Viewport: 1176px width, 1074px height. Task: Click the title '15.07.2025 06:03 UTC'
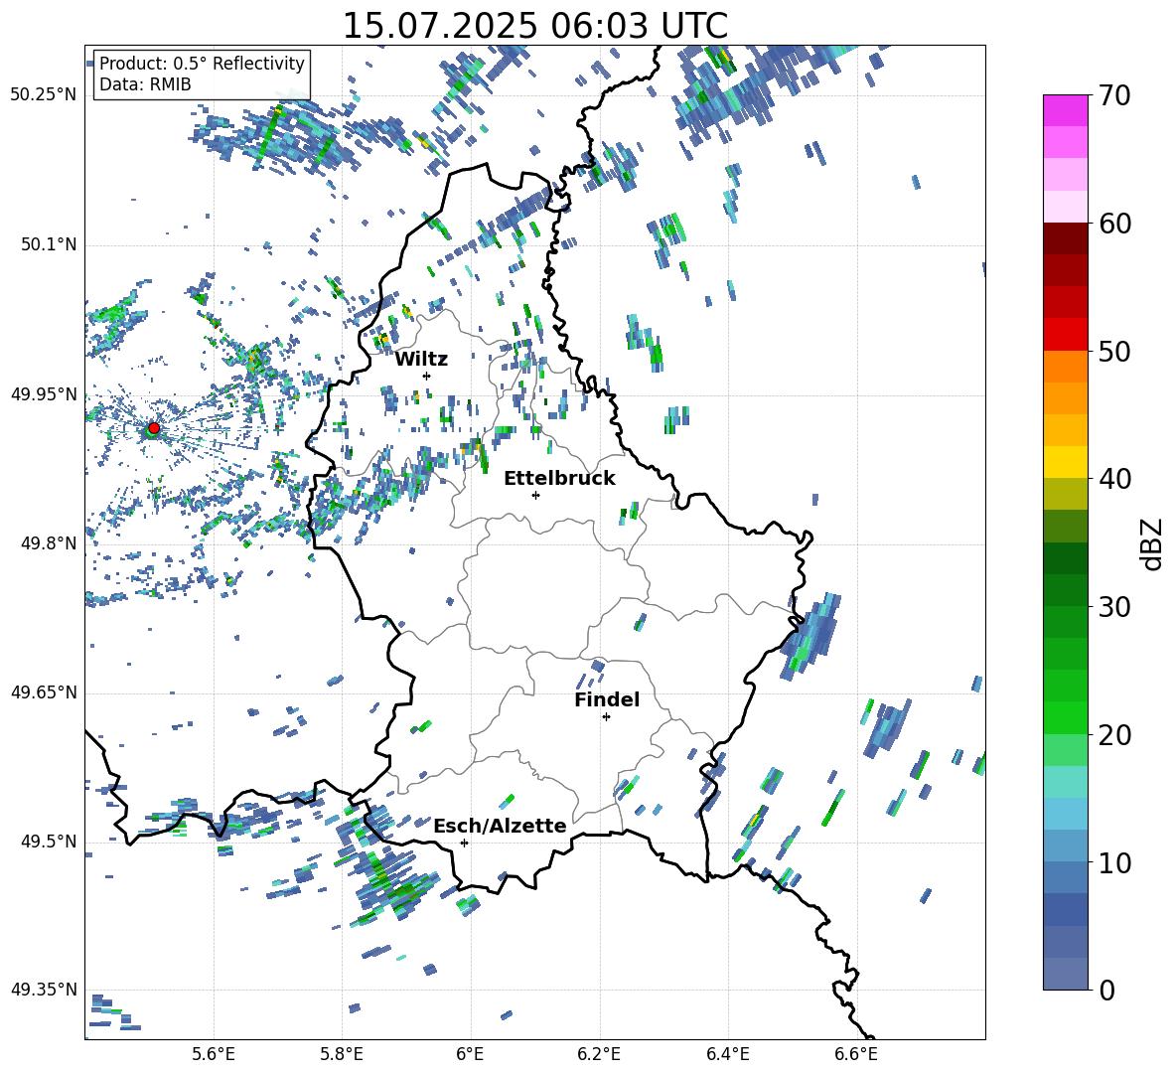(x=534, y=26)
